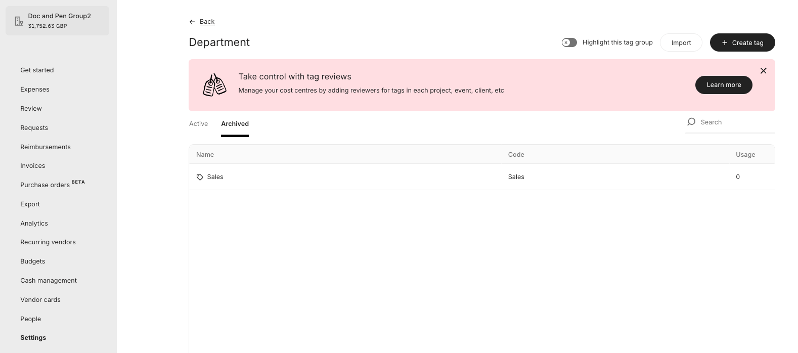Dismiss the tag reviews banner
Image resolution: width=798 pixels, height=353 pixels.
coord(763,71)
